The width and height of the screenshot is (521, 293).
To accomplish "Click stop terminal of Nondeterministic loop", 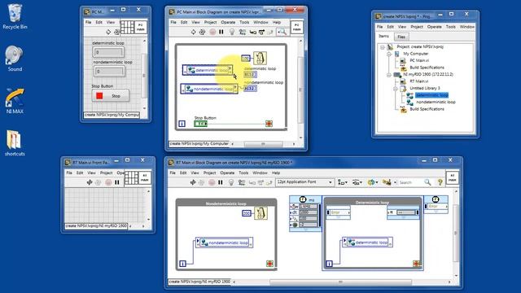I will (x=269, y=264).
